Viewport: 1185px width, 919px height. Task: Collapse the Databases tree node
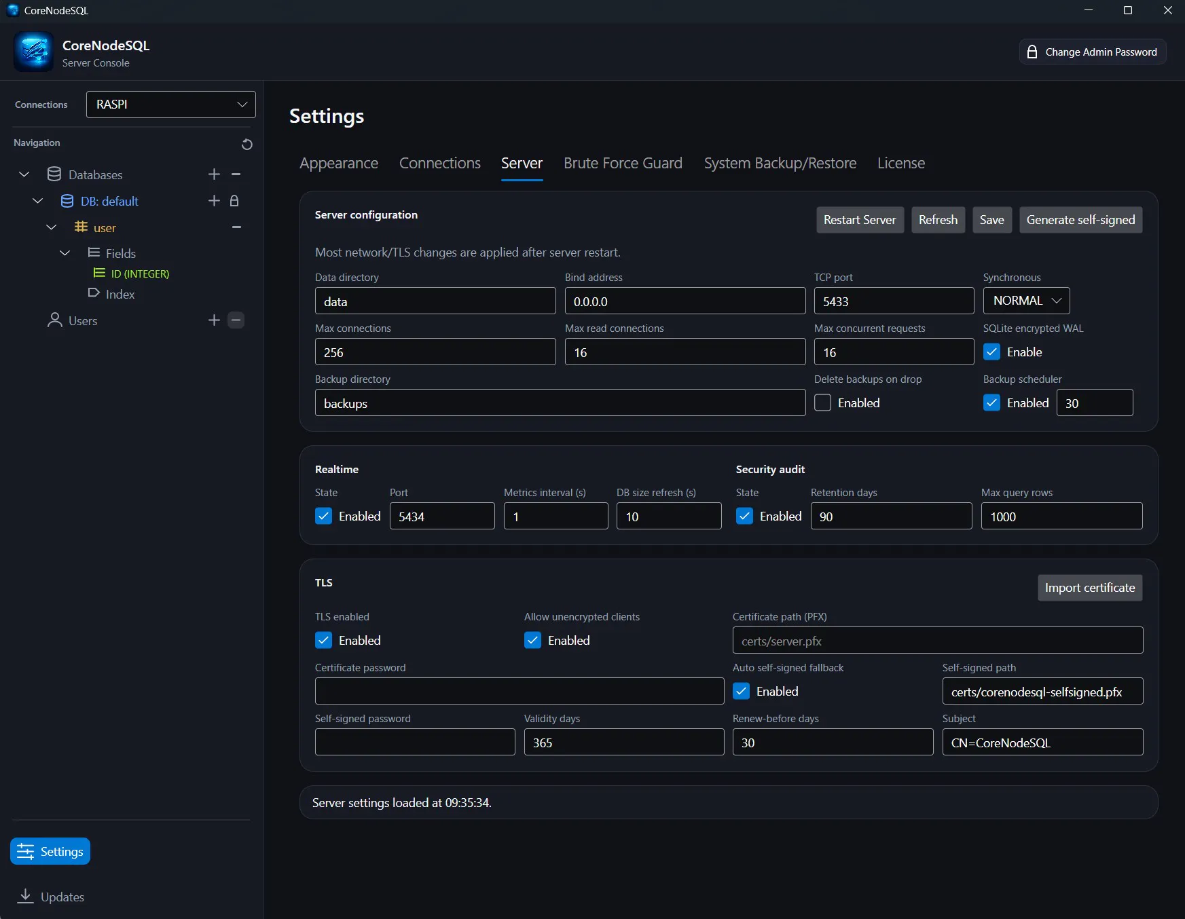click(24, 174)
